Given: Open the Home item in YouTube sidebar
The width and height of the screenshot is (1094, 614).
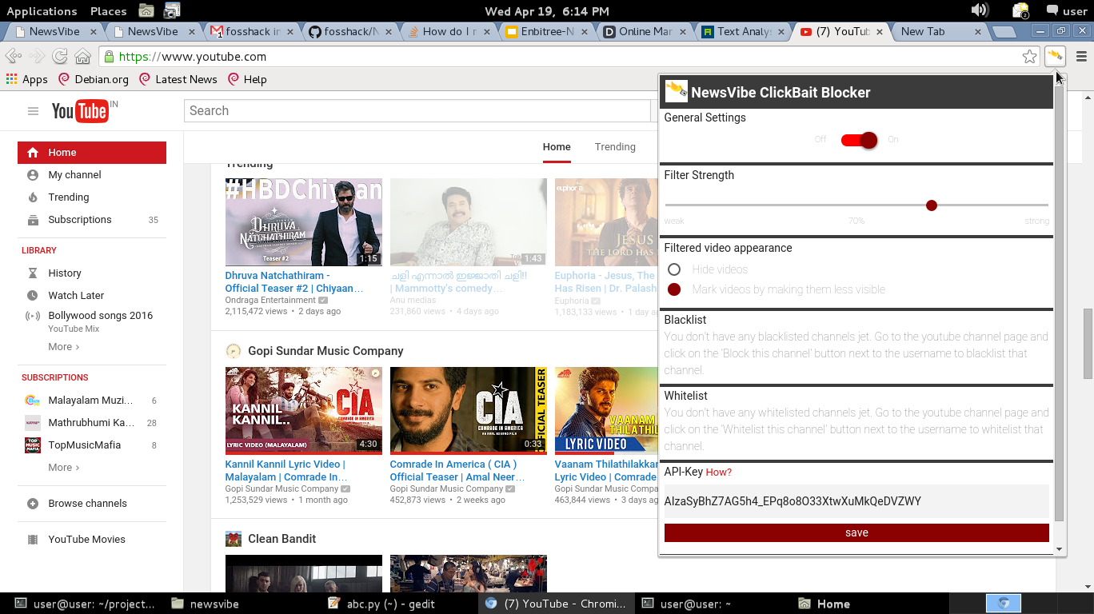Looking at the screenshot, I should click(x=92, y=153).
